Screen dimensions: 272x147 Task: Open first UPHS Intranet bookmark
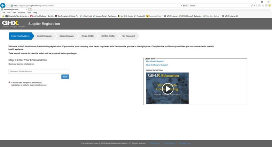[x=171, y=16]
